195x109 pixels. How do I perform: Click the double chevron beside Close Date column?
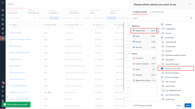[128, 26]
